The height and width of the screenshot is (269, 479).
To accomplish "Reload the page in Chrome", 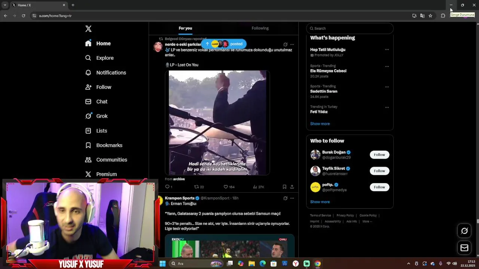I will tap(24, 16).
